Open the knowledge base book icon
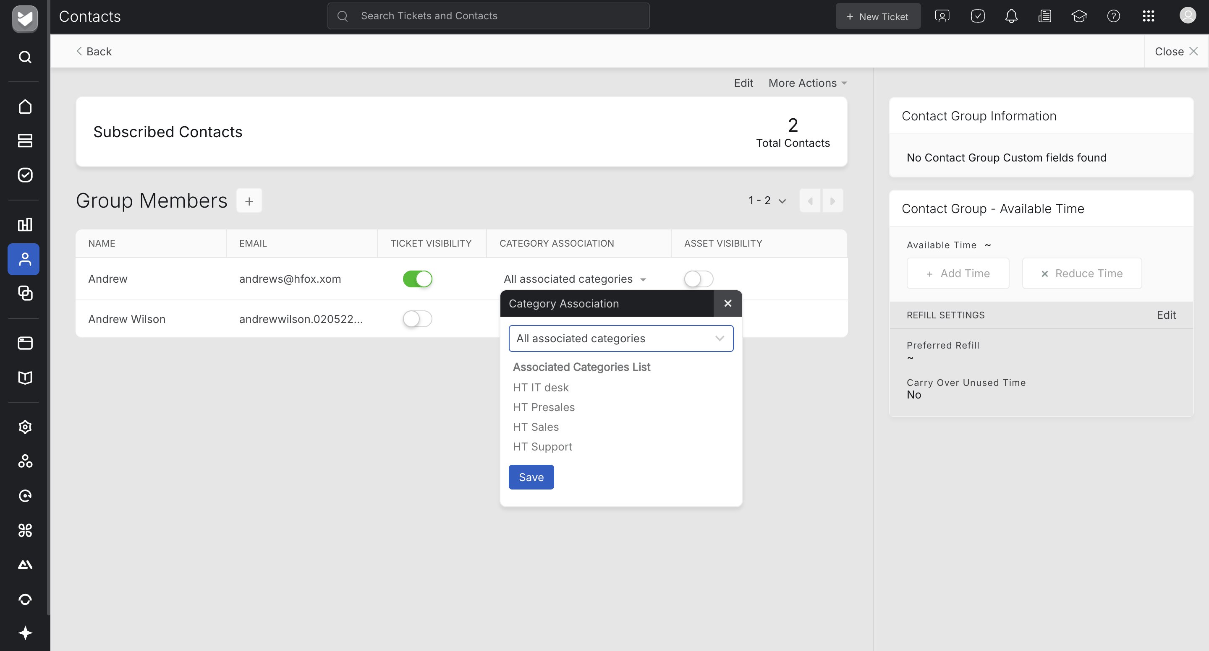1209x651 pixels. (24, 378)
